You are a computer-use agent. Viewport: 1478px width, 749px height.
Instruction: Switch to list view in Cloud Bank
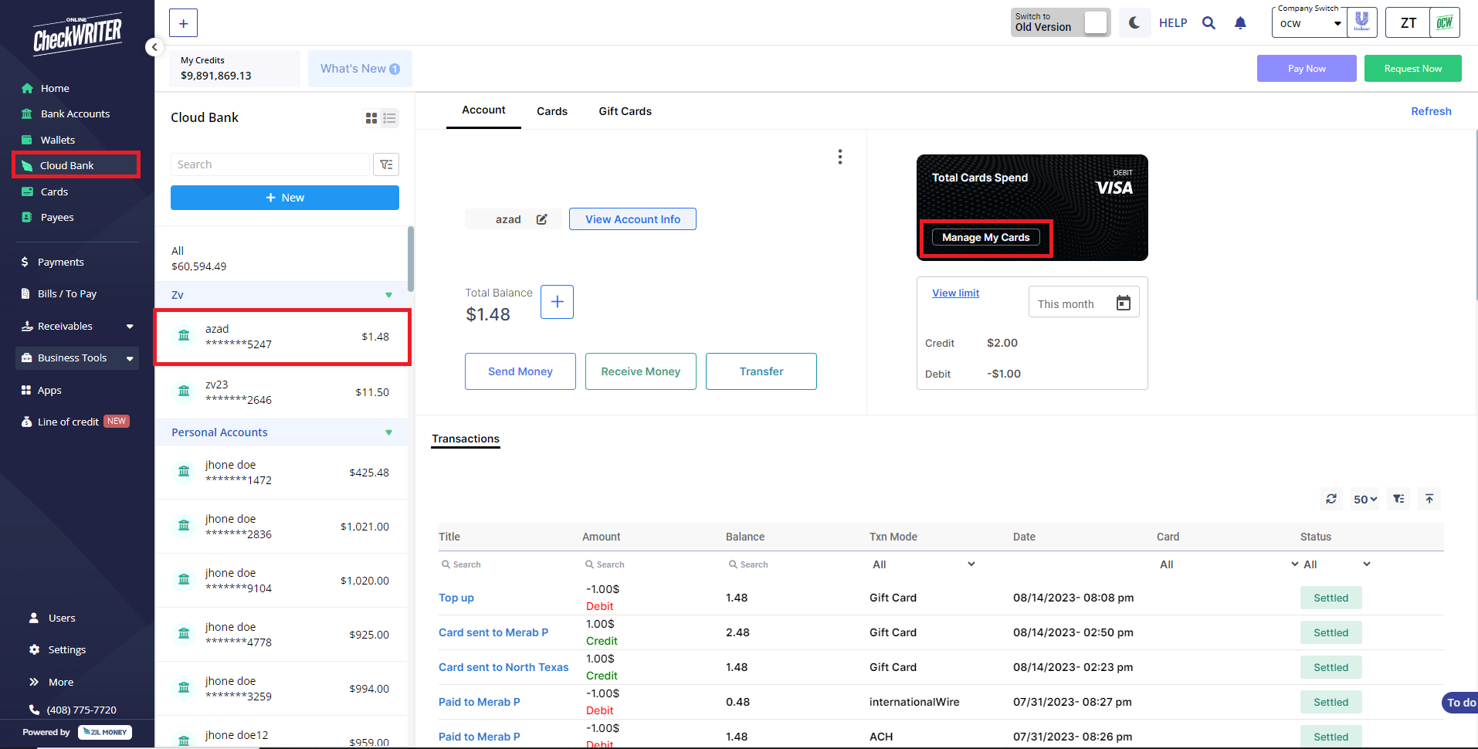(389, 118)
